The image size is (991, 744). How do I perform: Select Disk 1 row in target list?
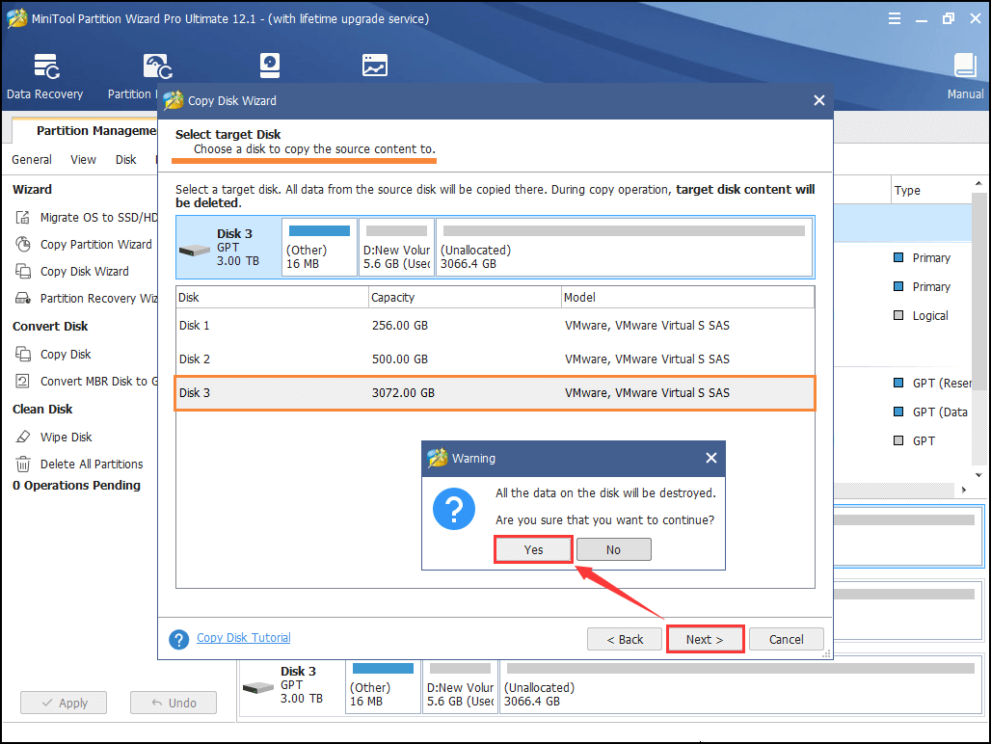[495, 326]
